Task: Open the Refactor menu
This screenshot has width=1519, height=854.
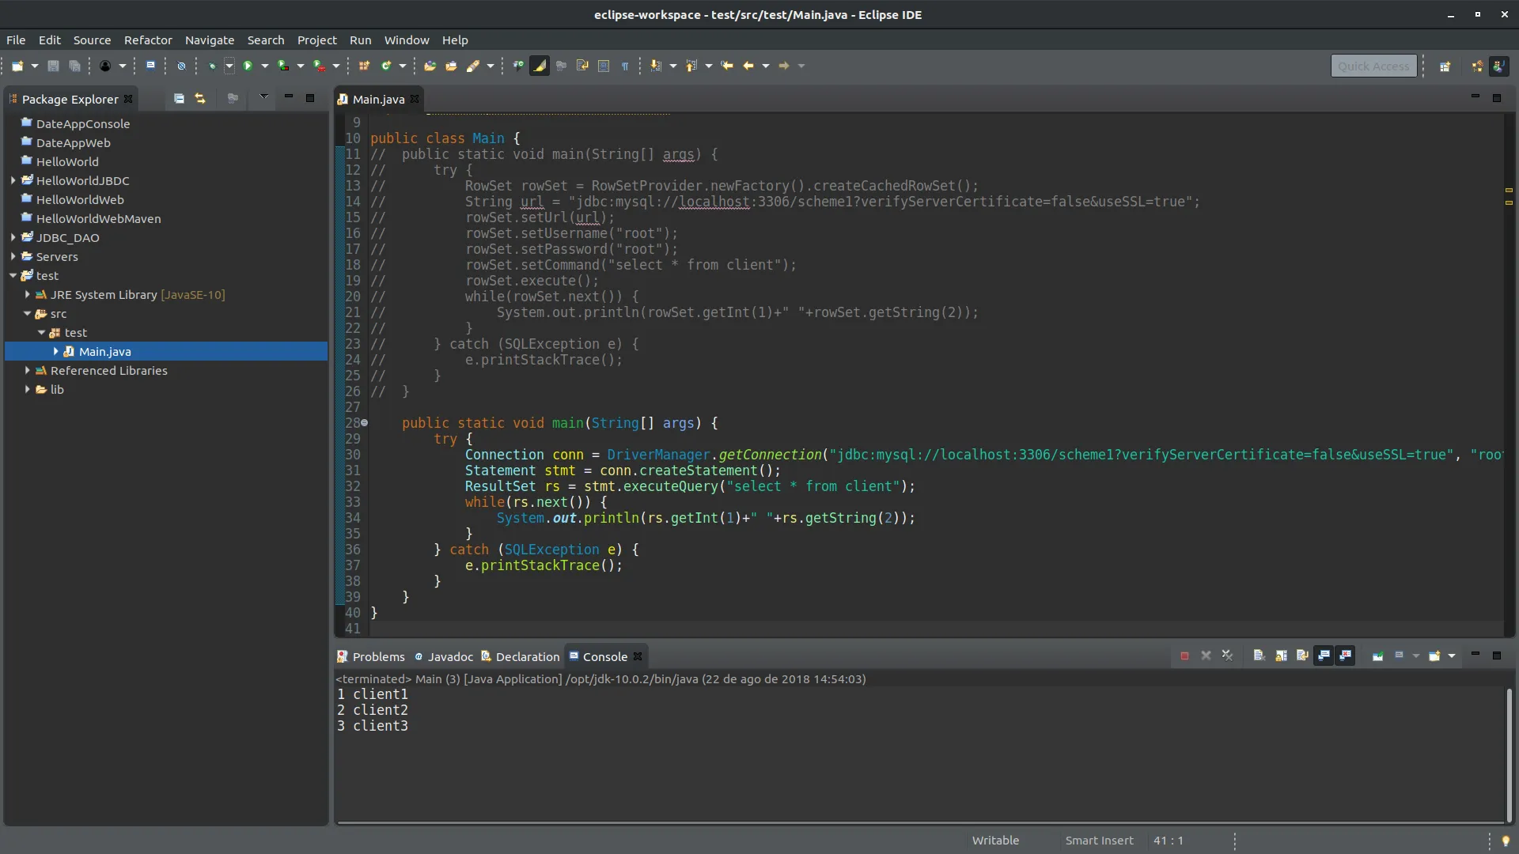Action: click(x=148, y=40)
